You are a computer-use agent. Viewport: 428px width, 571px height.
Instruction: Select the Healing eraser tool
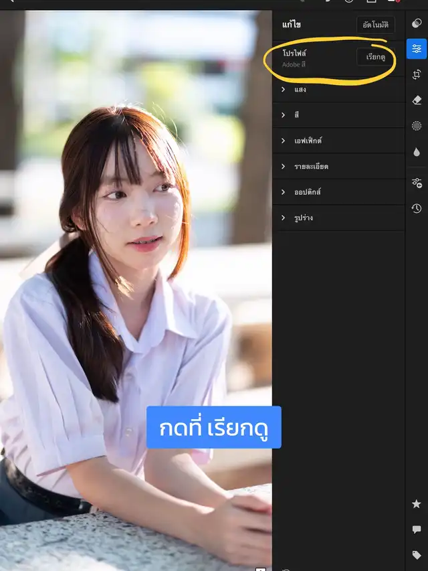click(x=417, y=100)
